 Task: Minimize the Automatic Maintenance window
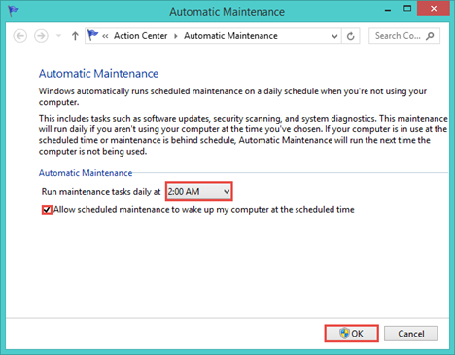(x=388, y=10)
